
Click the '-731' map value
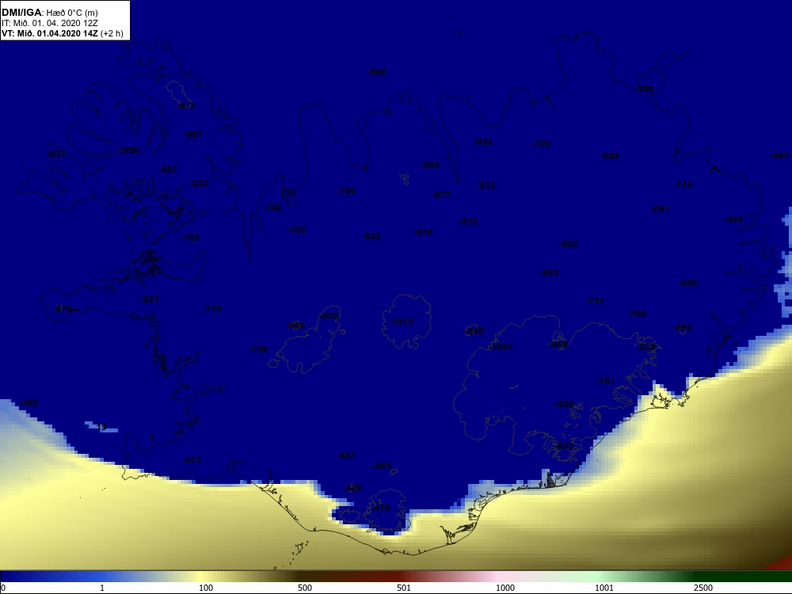[595, 301]
